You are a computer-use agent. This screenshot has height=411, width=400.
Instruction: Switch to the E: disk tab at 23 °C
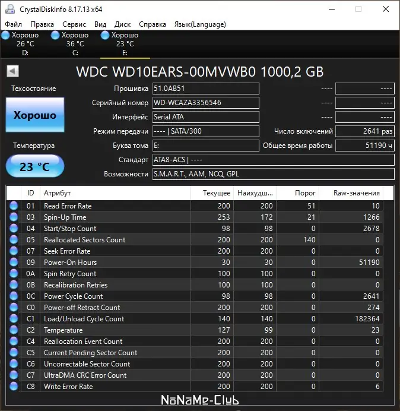point(125,44)
